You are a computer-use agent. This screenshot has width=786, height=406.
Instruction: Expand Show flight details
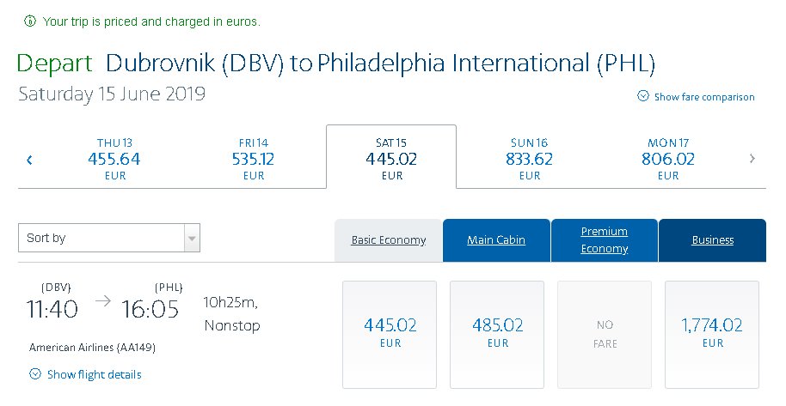(x=95, y=374)
